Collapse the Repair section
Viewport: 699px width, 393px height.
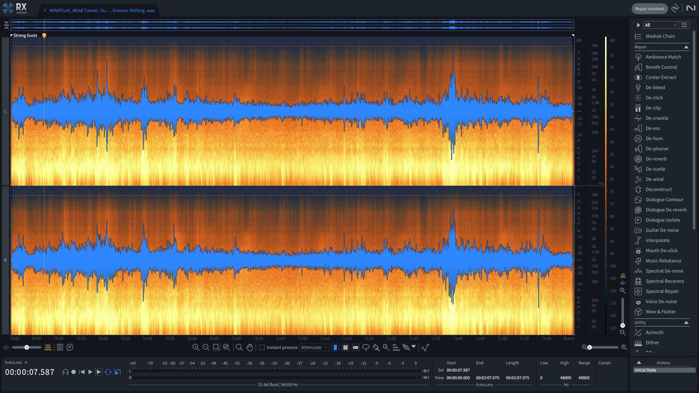tap(686, 47)
